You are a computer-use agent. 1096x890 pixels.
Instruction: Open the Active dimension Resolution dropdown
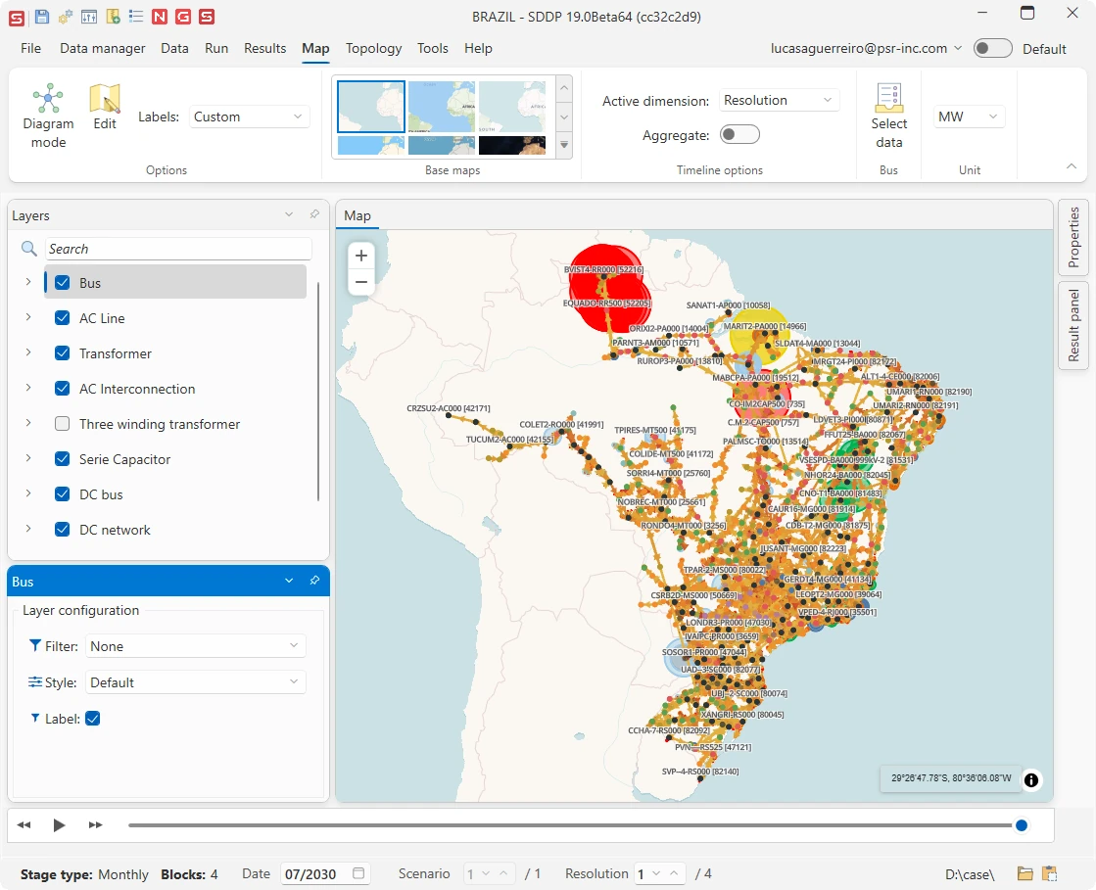click(x=779, y=100)
